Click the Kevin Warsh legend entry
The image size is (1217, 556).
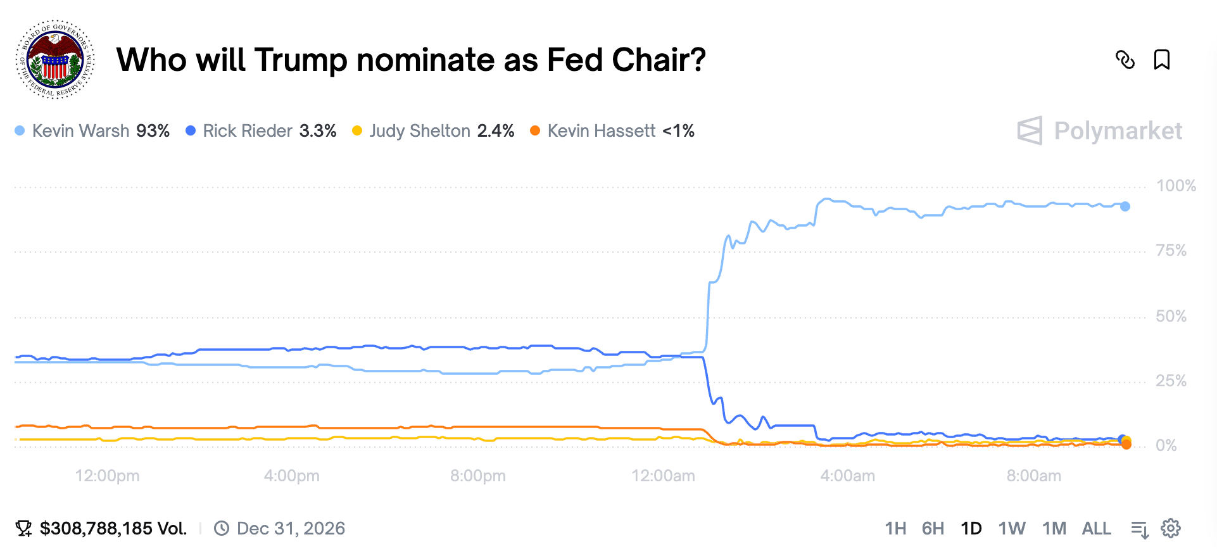[92, 131]
